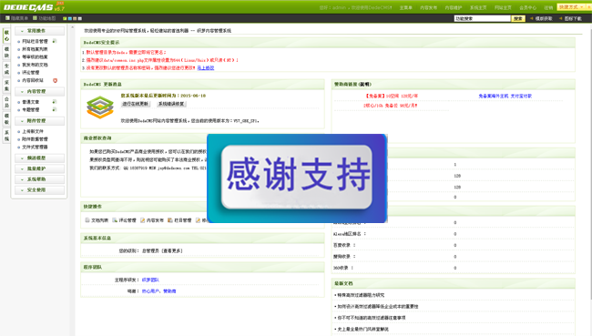Open 等审核的档案 in the sidebar

35,57
